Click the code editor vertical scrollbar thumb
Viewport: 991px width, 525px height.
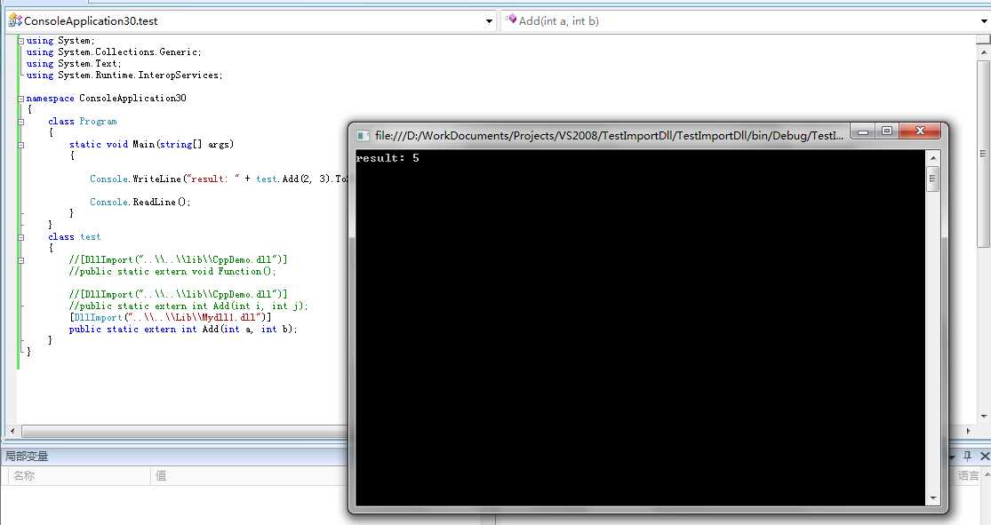[983, 154]
